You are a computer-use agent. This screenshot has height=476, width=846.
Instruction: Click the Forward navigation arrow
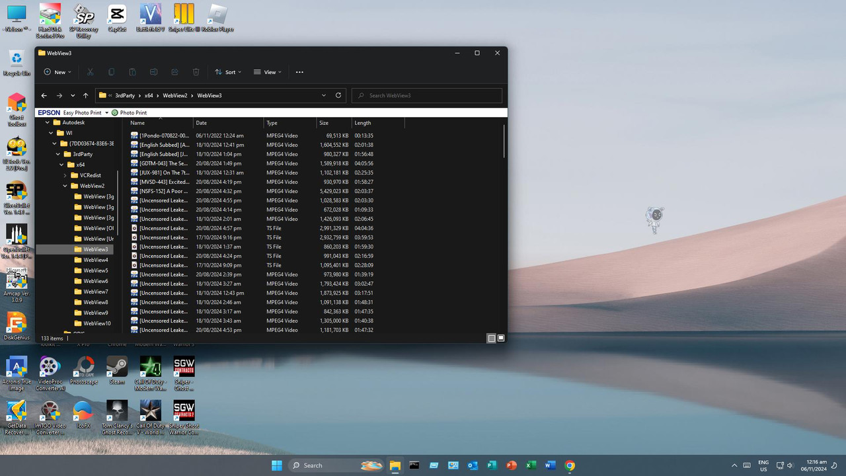(59, 95)
